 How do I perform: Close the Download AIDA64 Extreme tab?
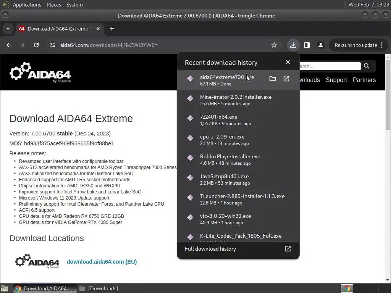(98, 29)
